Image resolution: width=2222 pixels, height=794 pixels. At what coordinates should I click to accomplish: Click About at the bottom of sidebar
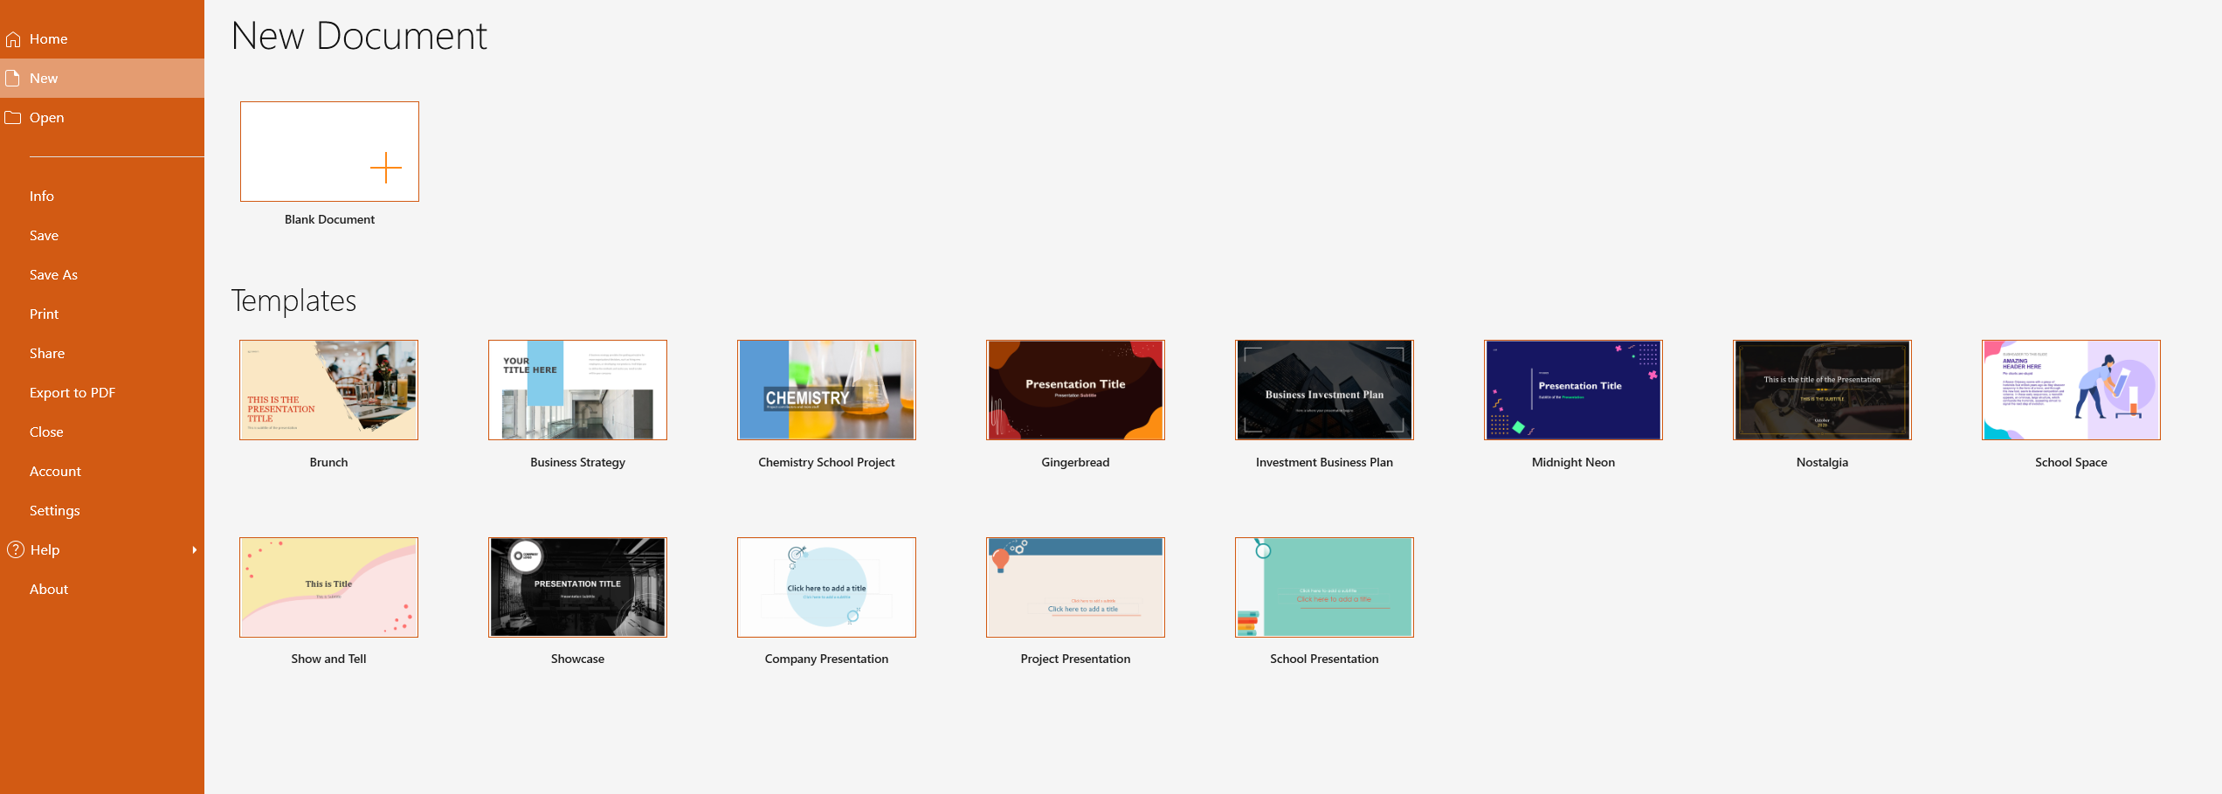tap(48, 589)
